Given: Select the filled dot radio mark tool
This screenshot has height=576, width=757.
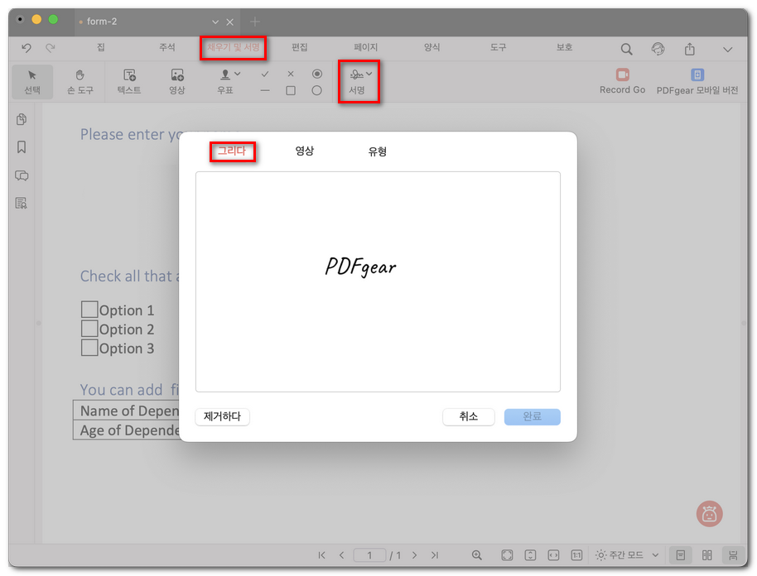Looking at the screenshot, I should tap(316, 74).
